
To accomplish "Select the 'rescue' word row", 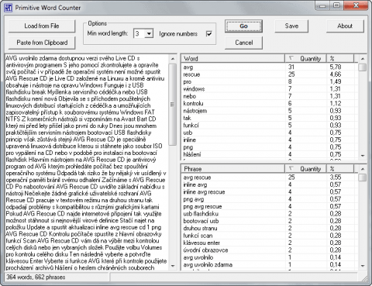I will tap(270, 74).
